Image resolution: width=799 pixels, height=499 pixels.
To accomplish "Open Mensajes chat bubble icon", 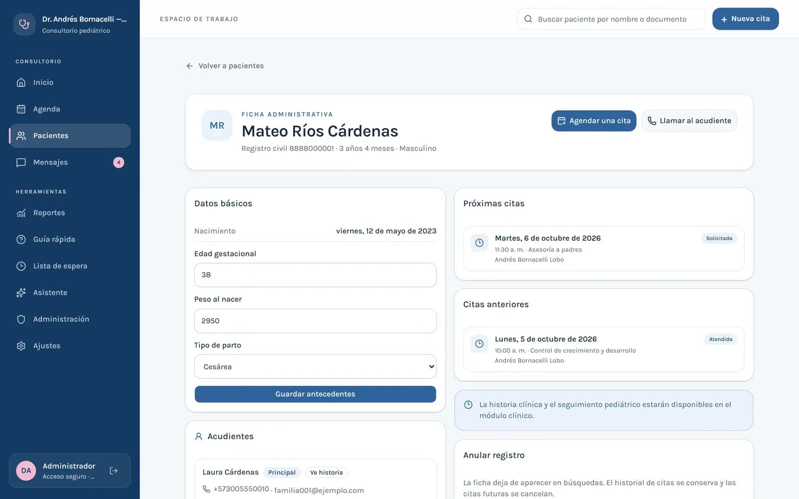I will (x=21, y=162).
